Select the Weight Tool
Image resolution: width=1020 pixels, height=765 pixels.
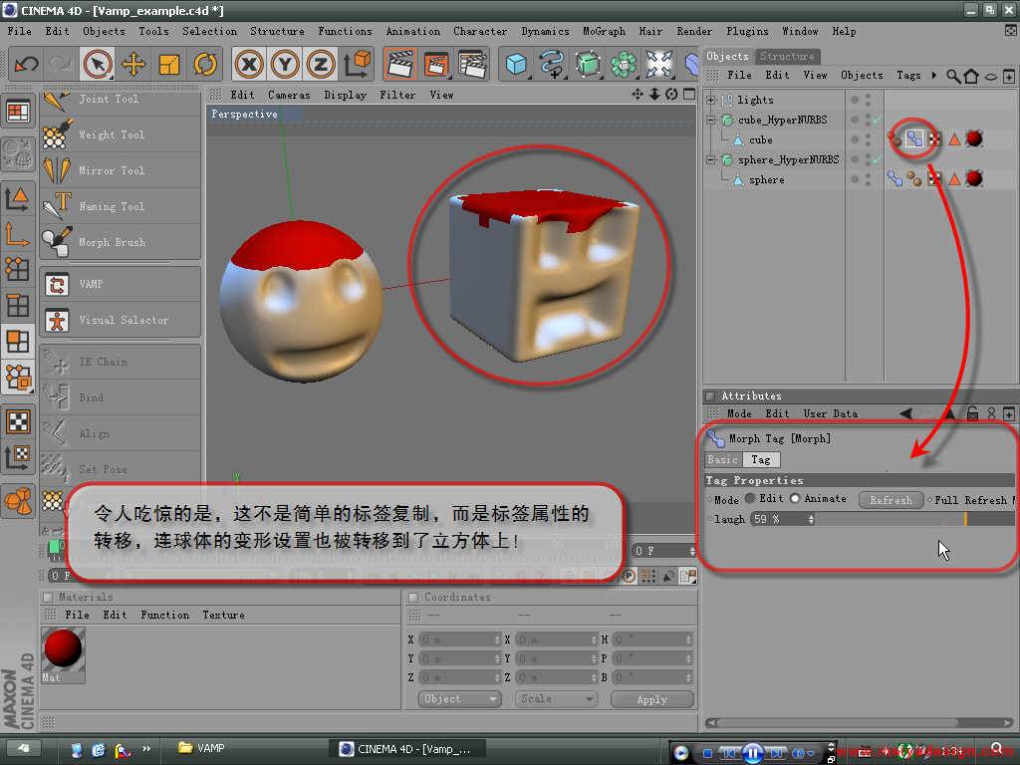pyautogui.click(x=121, y=135)
